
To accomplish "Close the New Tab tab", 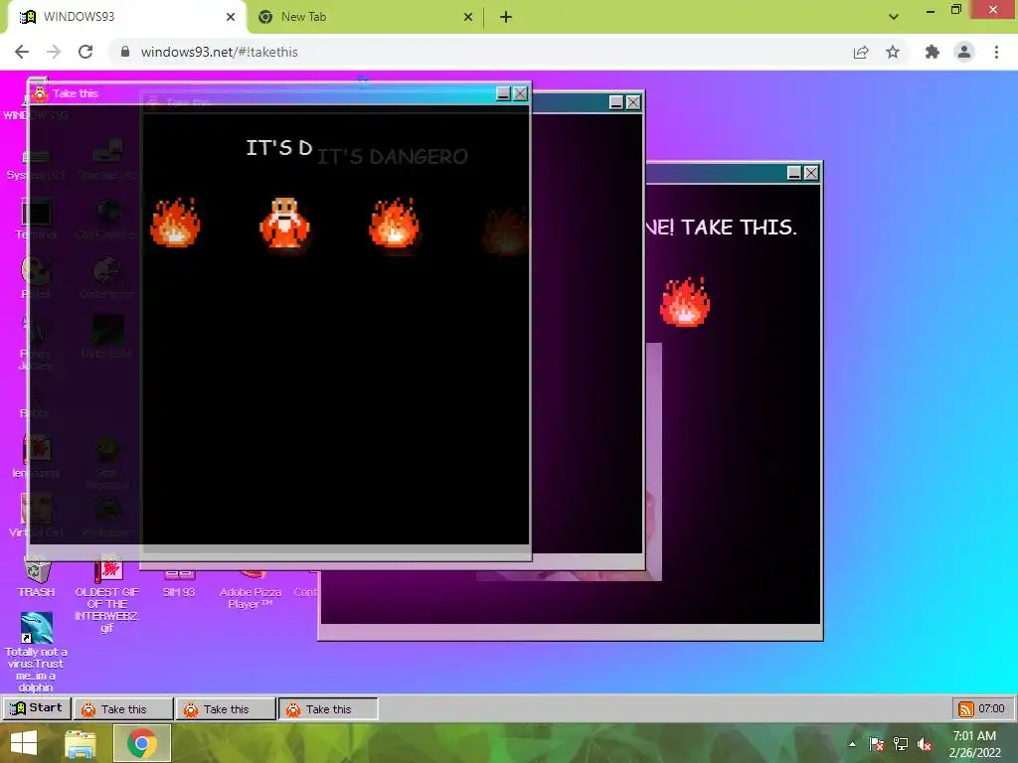I will tap(468, 17).
